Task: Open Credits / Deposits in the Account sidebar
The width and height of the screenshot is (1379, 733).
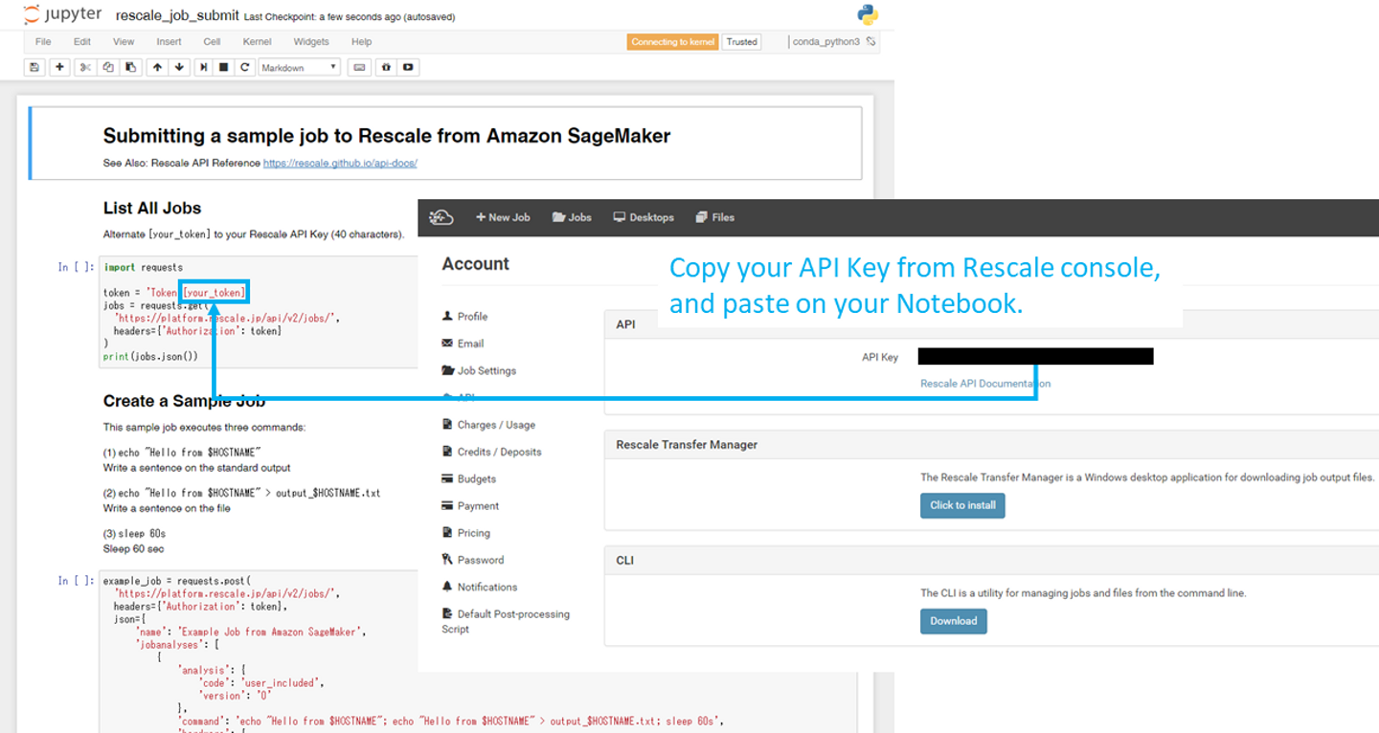Action: (492, 452)
